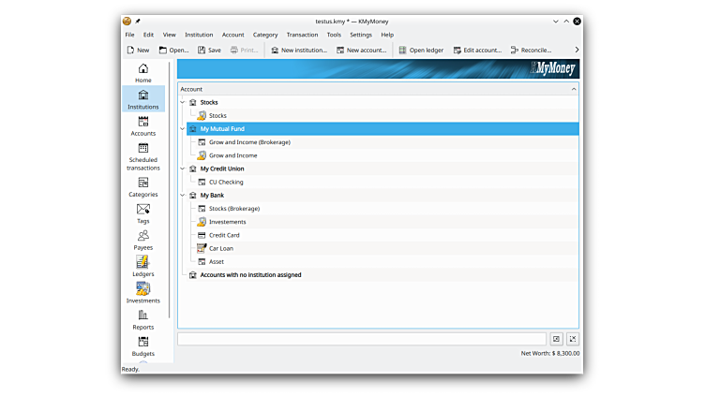Collapse the Stocks institution node
The image size is (705, 396).
tap(183, 102)
